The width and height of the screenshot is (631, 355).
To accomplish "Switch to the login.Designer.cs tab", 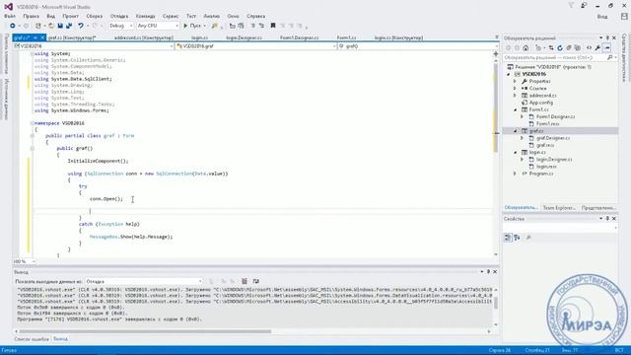I will [x=244, y=37].
